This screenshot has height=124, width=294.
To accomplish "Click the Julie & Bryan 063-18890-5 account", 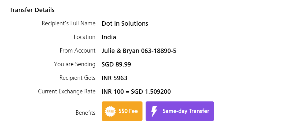I will coord(139,51).
